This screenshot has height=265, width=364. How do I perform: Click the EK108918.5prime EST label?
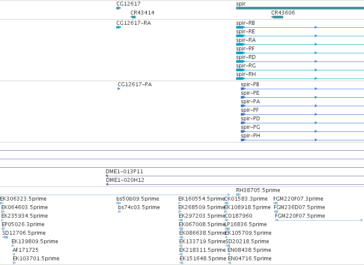(x=247, y=207)
